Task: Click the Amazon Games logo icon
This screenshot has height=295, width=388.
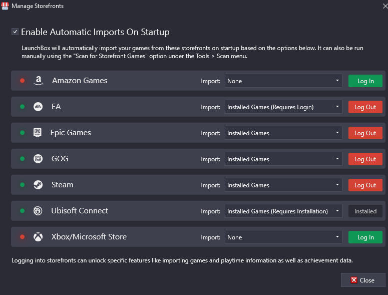Action: pyautogui.click(x=38, y=81)
